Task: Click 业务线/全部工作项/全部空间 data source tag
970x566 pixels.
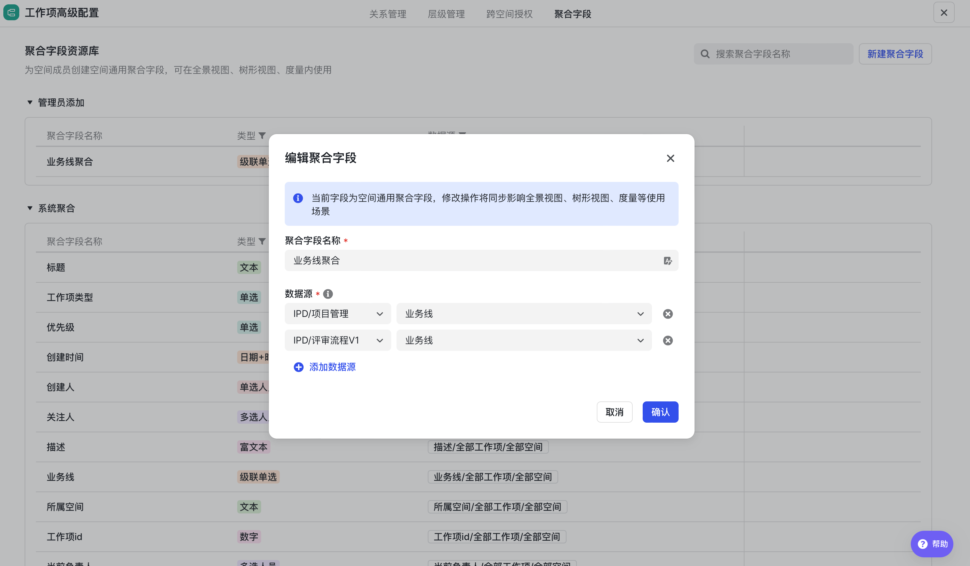Action: pyautogui.click(x=492, y=477)
